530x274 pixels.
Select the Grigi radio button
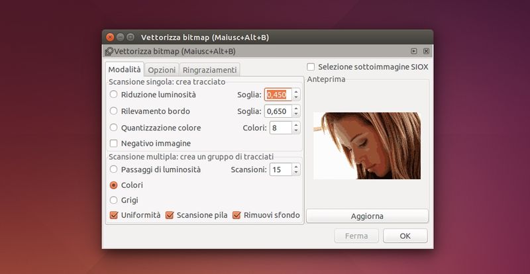[113, 200]
